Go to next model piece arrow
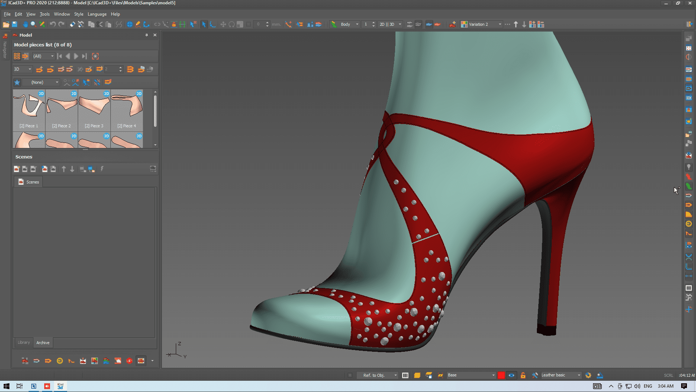The image size is (696, 392). 76,56
